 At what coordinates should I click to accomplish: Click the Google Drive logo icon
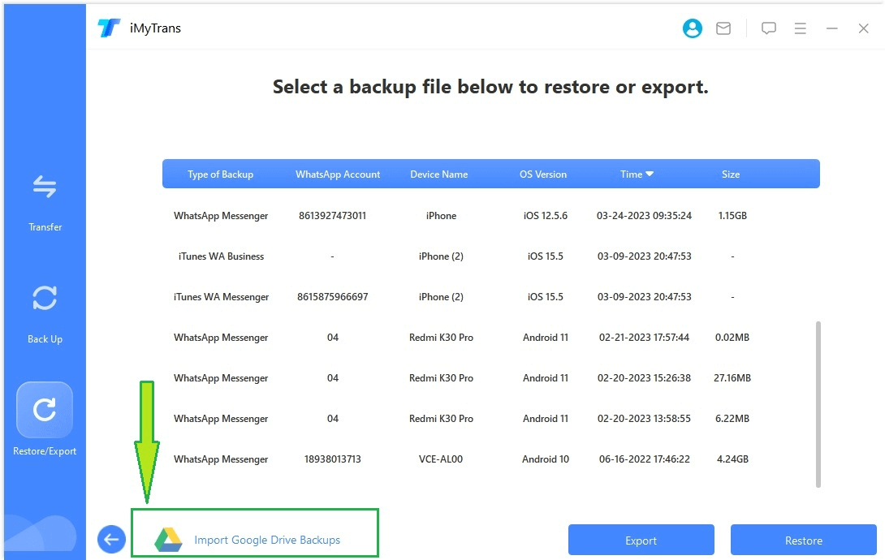[168, 540]
